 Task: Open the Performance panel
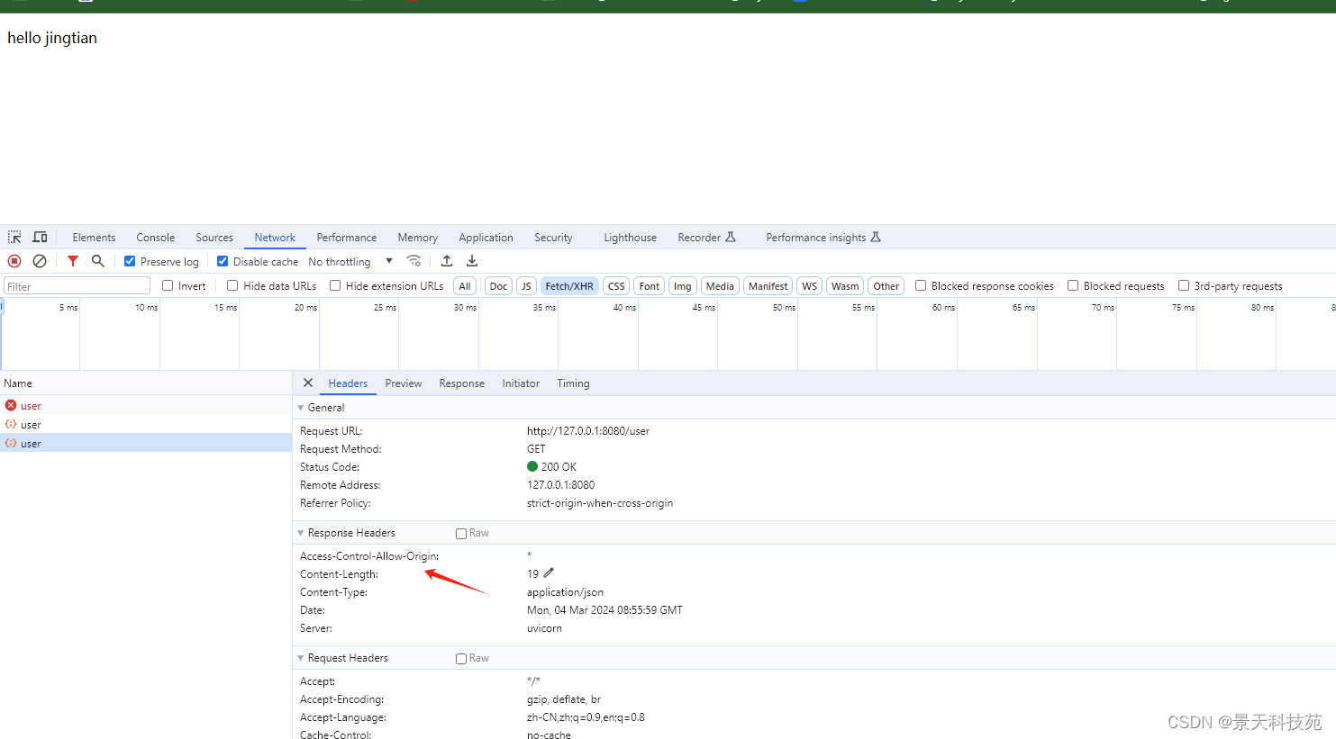[347, 238]
